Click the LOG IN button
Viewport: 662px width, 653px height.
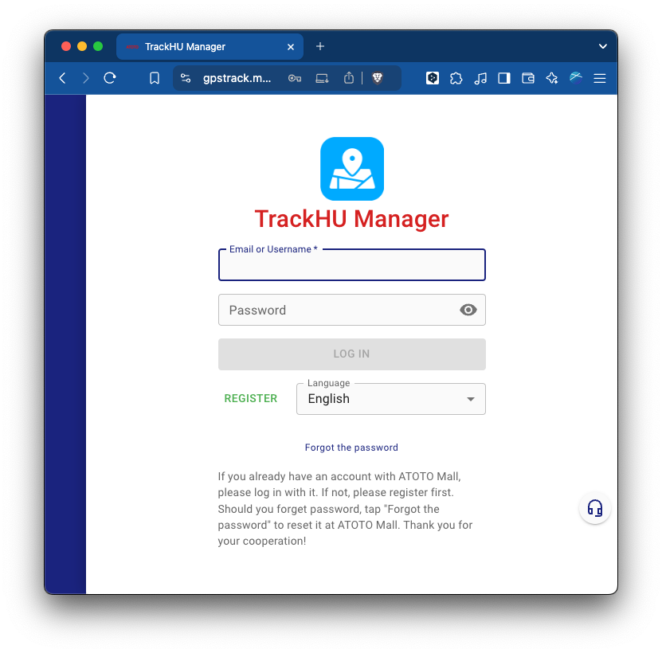352,354
